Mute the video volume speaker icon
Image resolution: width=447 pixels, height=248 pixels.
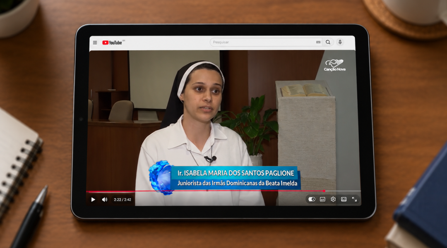coord(105,200)
